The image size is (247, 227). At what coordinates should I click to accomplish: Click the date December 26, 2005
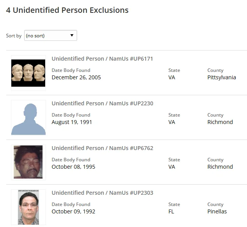pos(76,77)
